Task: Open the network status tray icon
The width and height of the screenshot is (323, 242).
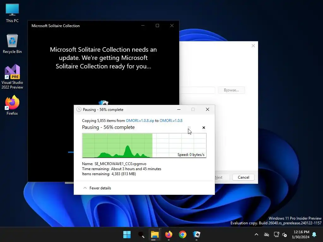Action: click(276, 234)
